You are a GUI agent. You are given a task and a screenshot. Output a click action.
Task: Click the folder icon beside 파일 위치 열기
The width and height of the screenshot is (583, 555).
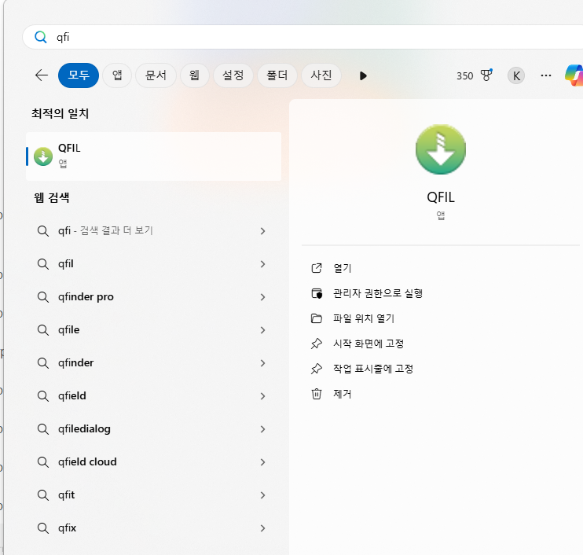pyautogui.click(x=317, y=318)
